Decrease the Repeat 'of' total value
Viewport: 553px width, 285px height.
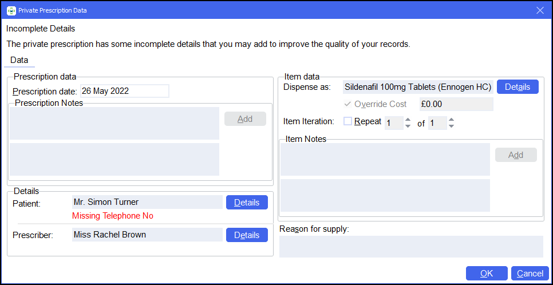pos(451,126)
